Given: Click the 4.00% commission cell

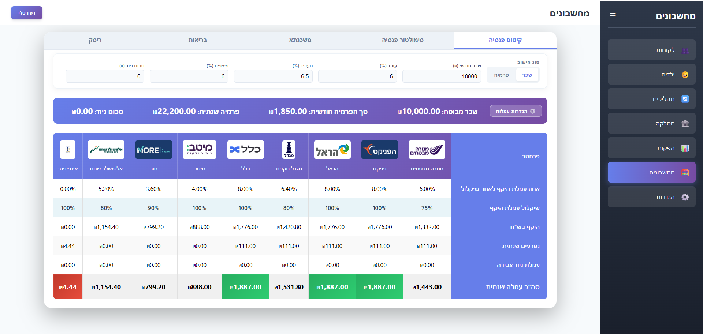Looking at the screenshot, I should pos(200,189).
